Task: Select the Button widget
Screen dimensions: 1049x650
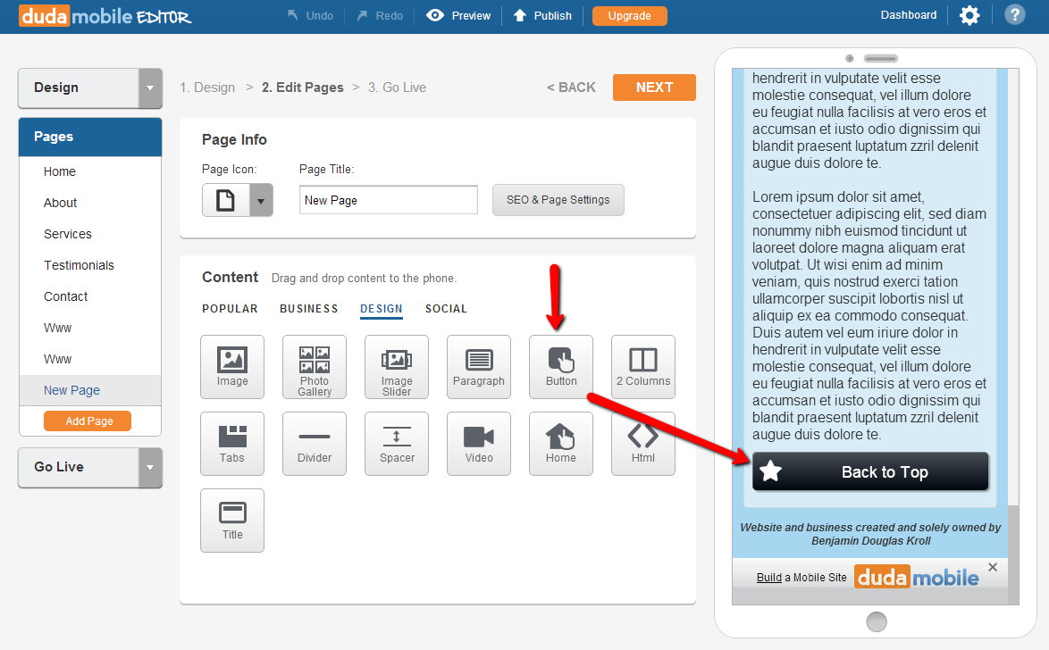Action: 561,366
